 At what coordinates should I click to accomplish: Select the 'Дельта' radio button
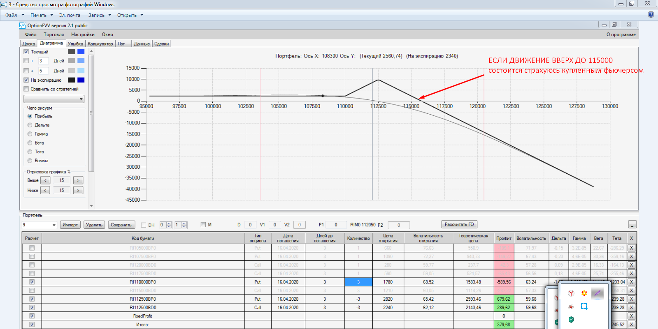30,125
